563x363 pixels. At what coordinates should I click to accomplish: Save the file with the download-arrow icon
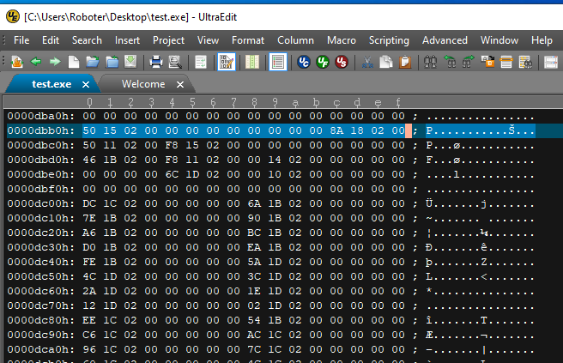pos(130,62)
